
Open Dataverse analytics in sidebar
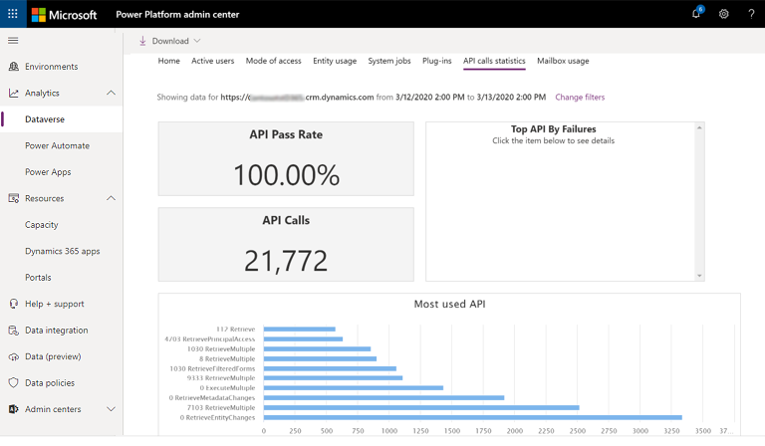(62, 119)
